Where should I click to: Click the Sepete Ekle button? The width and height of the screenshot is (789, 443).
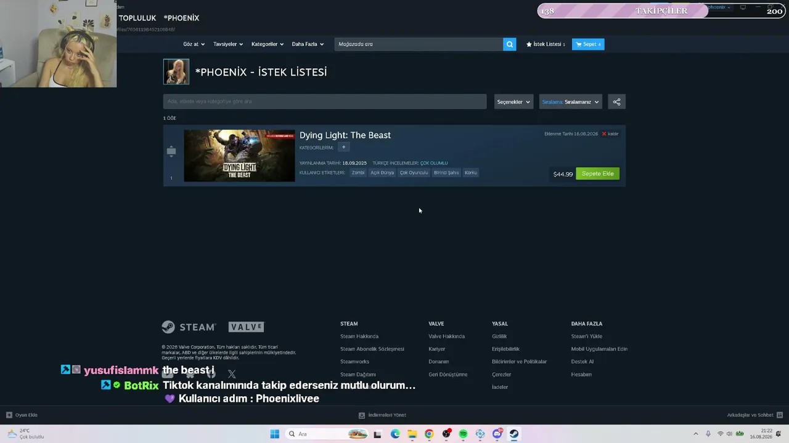pos(598,174)
